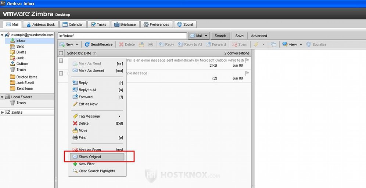The height and width of the screenshot is (188, 366).
Task: Open the Tag dropdown arrow in toolbar
Action: (x=263, y=44)
